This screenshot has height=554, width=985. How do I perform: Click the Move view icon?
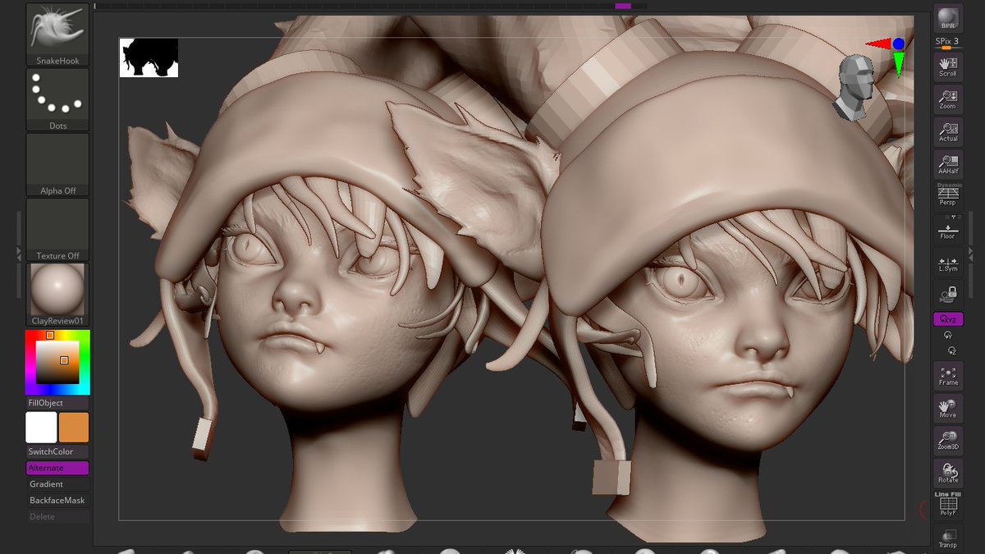(x=948, y=408)
